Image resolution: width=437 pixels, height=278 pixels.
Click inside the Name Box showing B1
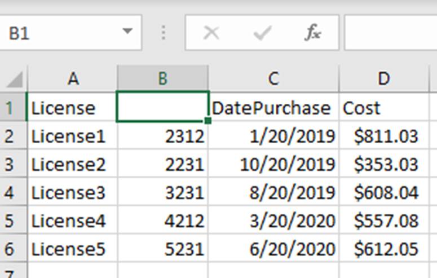(x=56, y=33)
